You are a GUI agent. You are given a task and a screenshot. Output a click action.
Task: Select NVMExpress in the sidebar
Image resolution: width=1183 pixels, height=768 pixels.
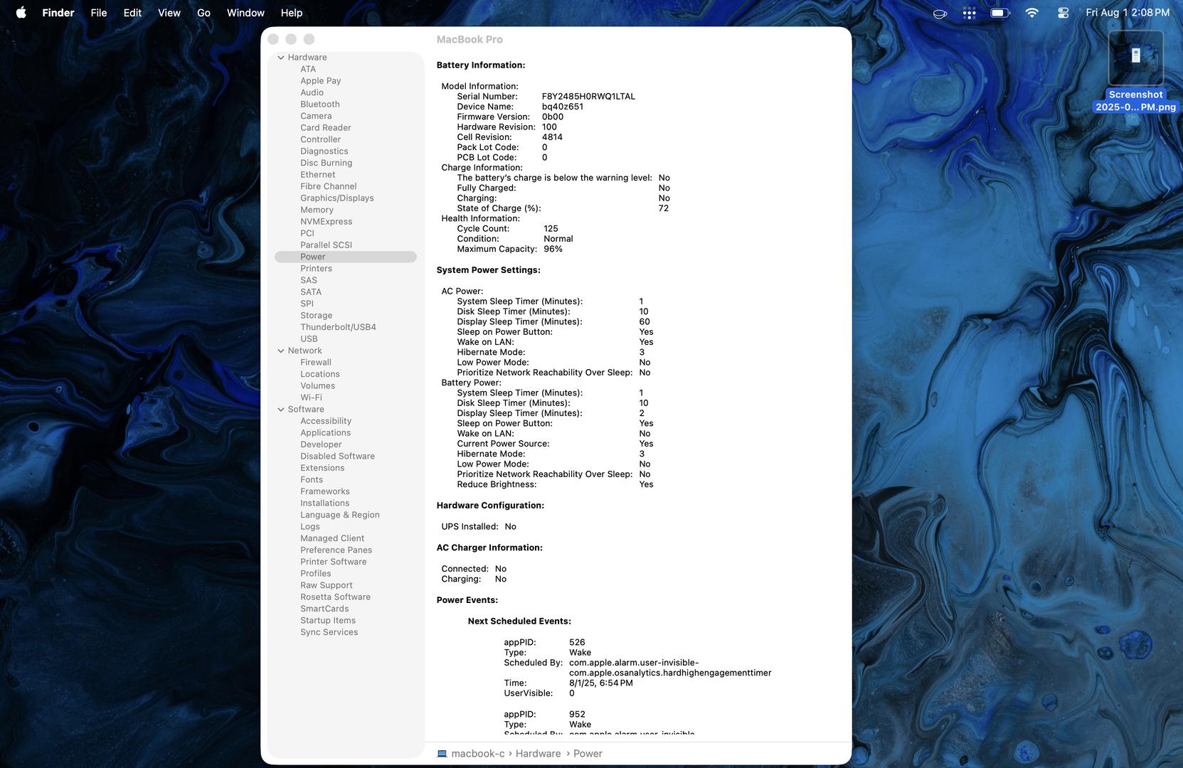click(327, 222)
